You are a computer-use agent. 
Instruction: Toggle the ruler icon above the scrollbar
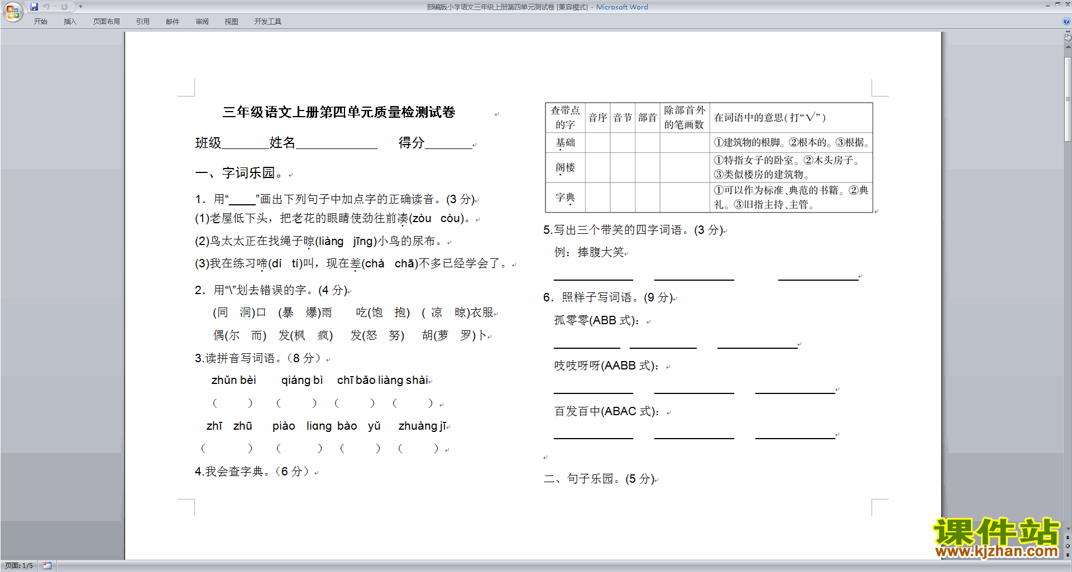(1068, 39)
